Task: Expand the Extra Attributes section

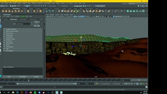Action: tap(23, 51)
